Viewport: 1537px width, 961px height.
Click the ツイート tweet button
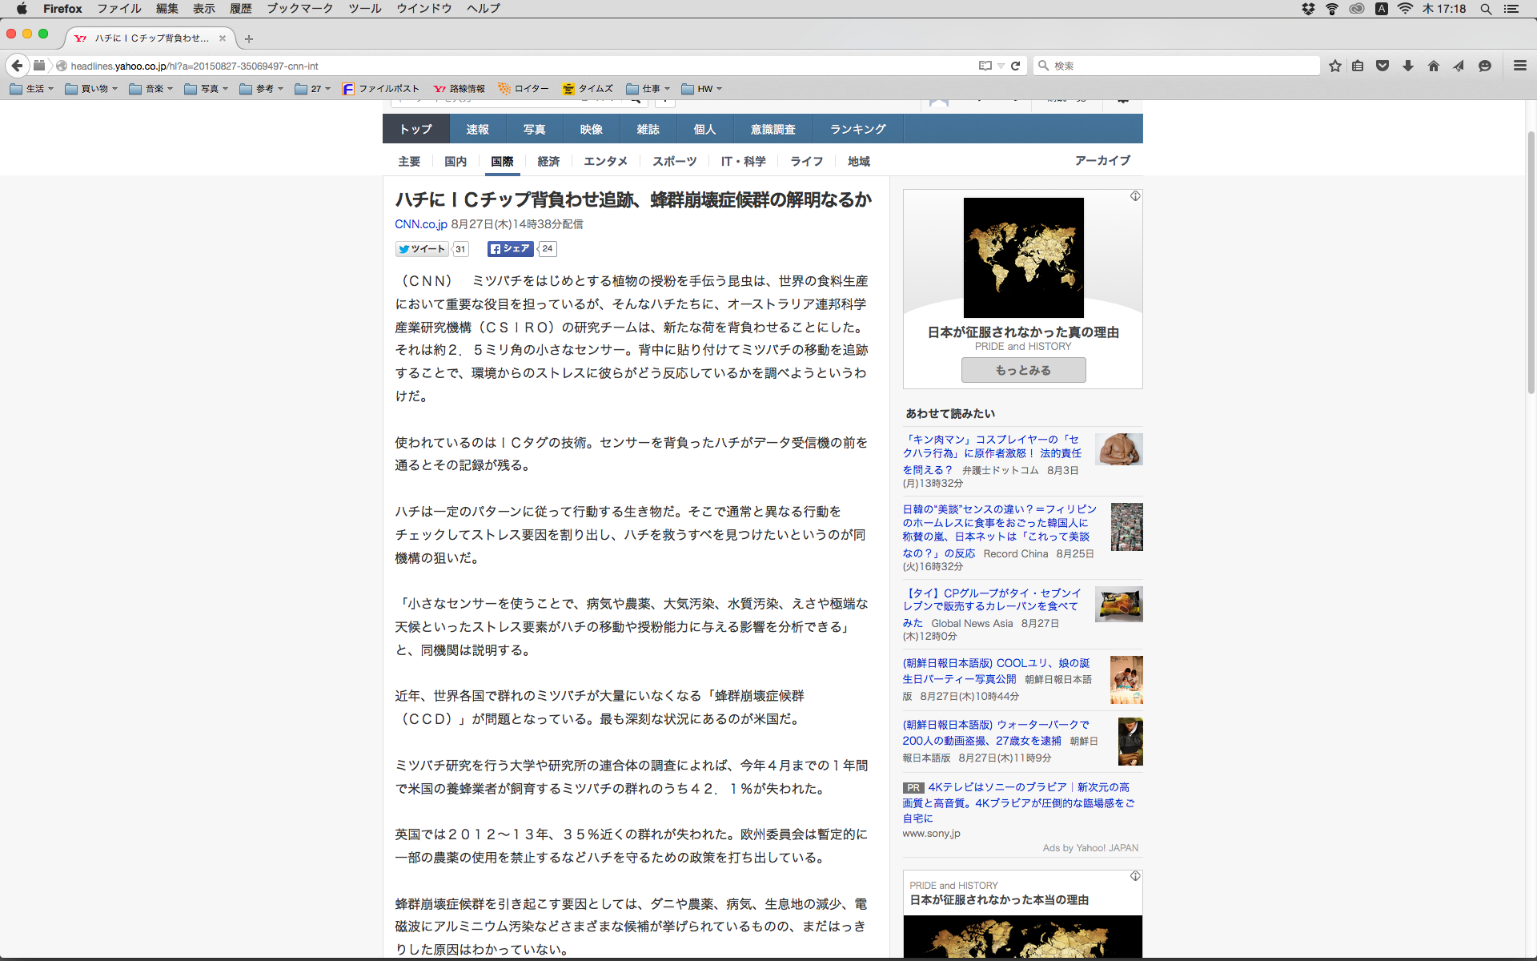click(x=422, y=249)
